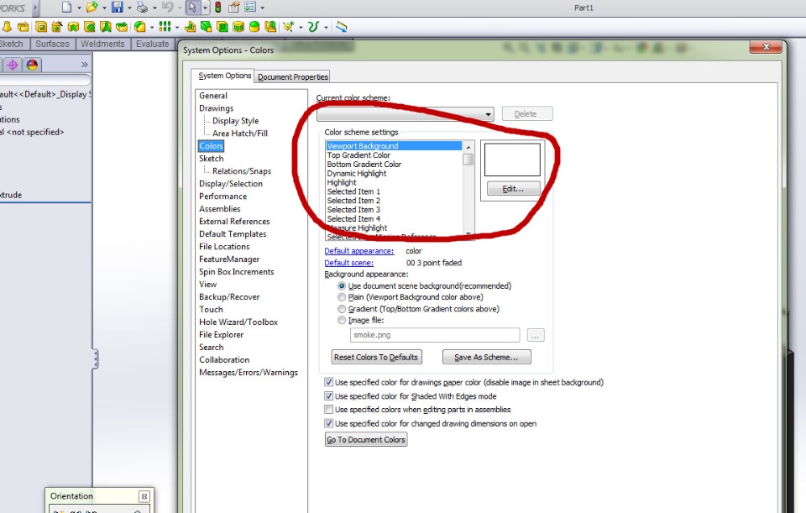Expand the Print dropdown arrow

point(154,8)
